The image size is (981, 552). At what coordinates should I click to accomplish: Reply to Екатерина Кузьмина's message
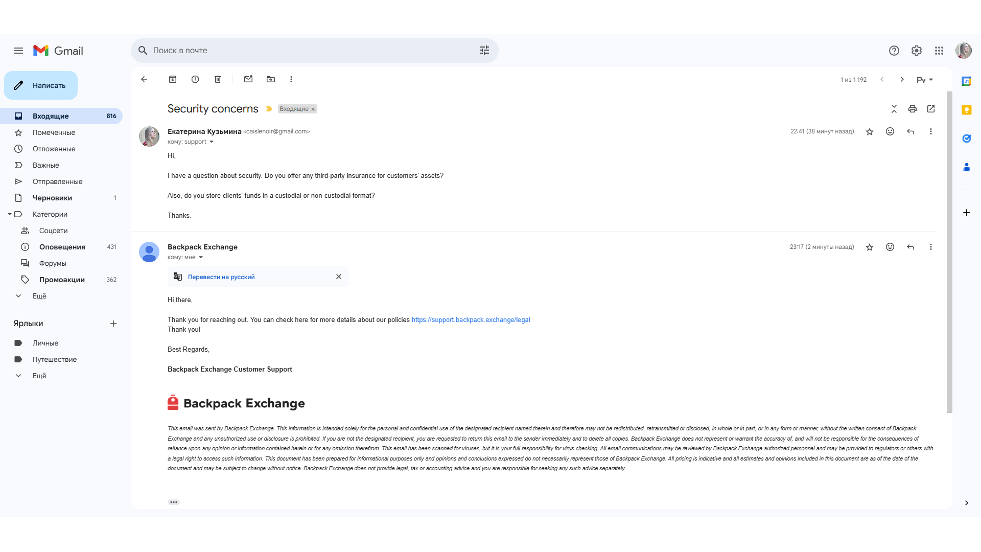pyautogui.click(x=910, y=131)
